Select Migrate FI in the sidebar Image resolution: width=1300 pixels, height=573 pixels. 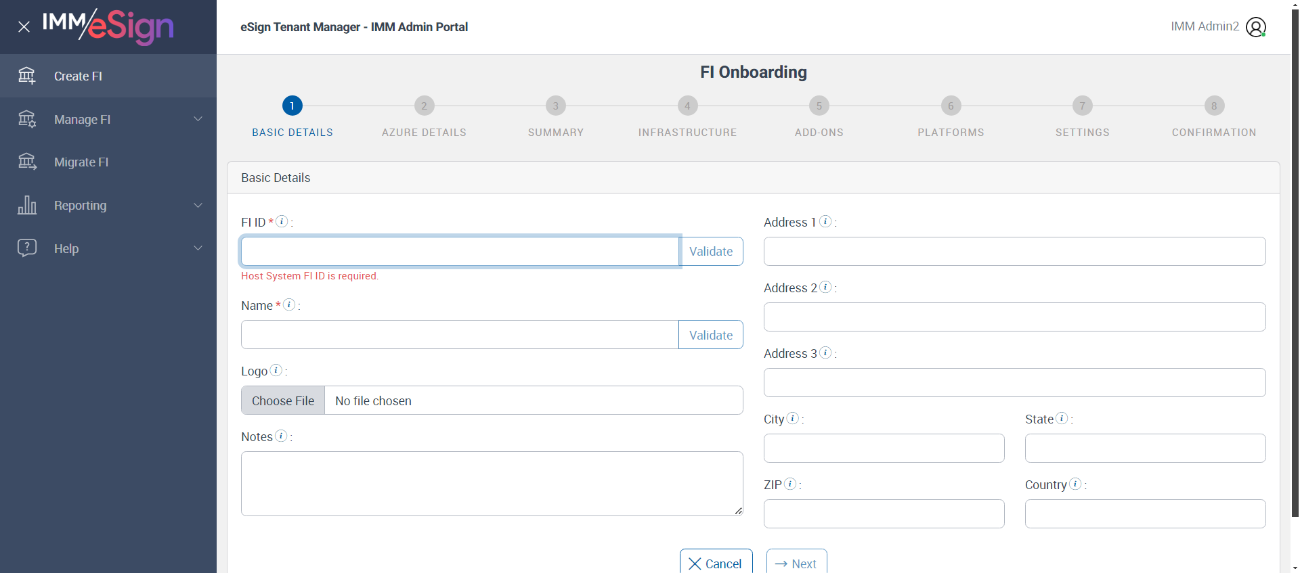81,162
